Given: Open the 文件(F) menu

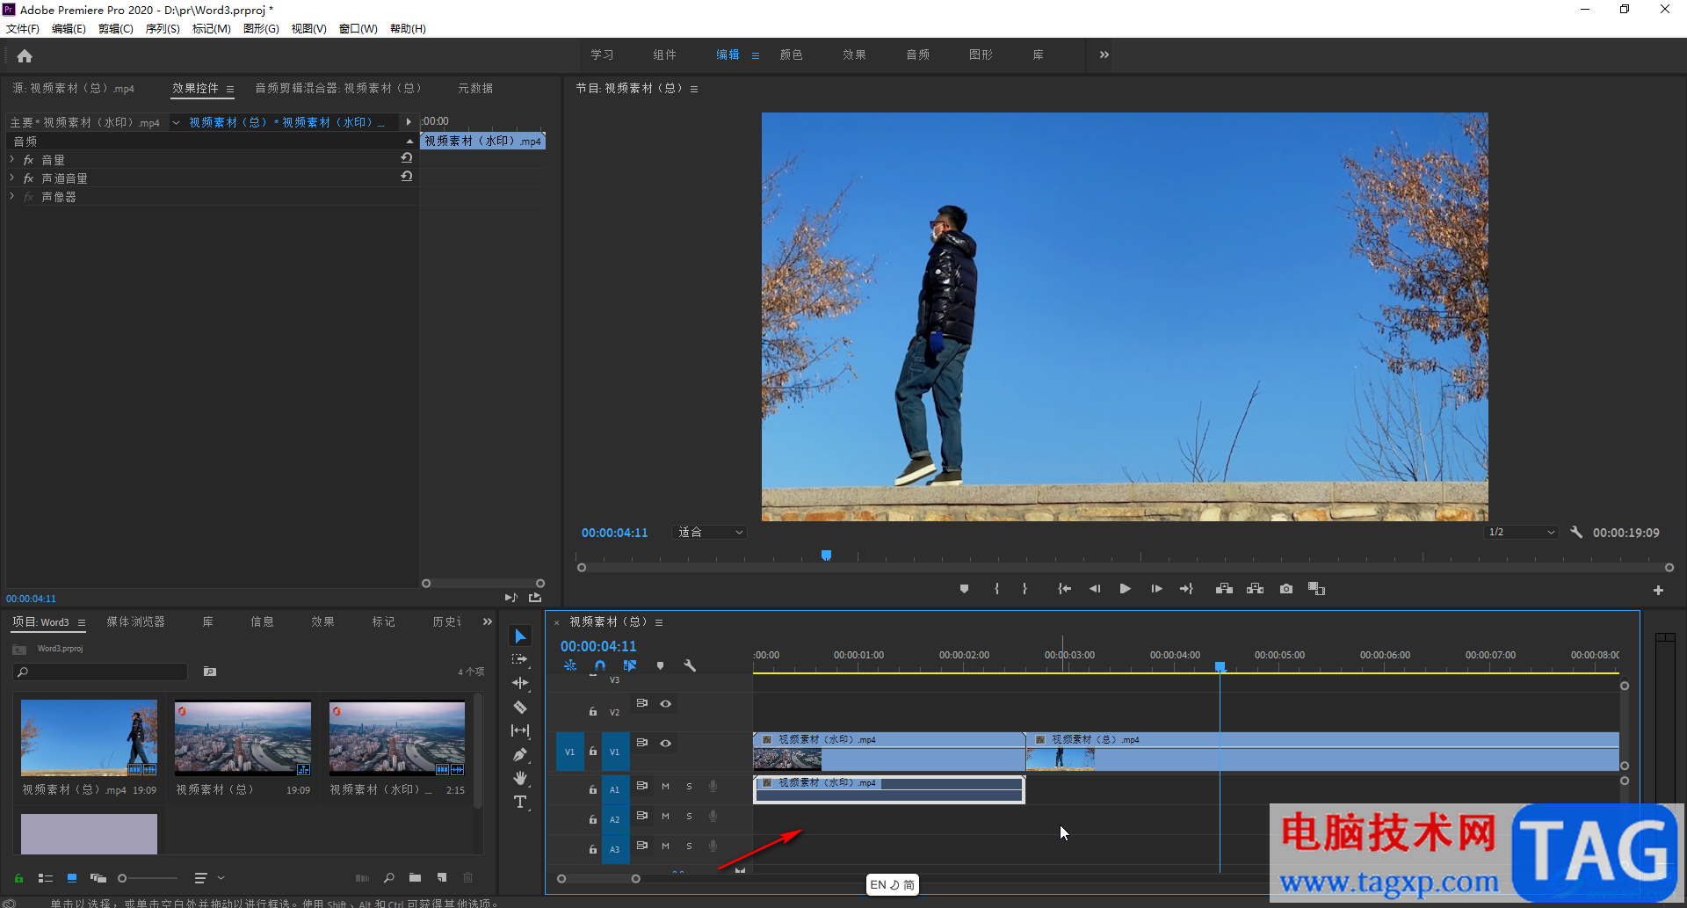Looking at the screenshot, I should coord(23,28).
